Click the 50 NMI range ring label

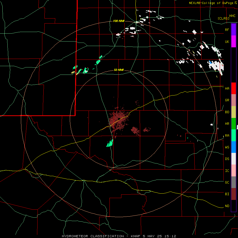click(119, 70)
